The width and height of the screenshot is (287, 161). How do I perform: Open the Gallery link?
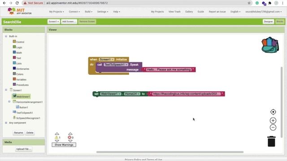click(189, 12)
